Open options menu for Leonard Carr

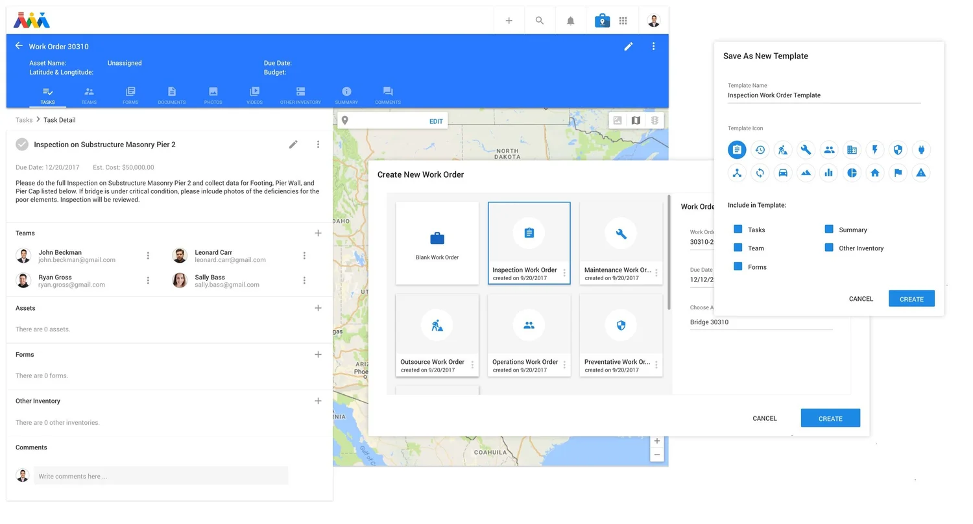click(x=304, y=256)
